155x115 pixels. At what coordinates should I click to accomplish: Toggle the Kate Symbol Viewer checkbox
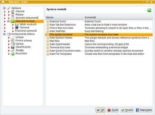click(x=48, y=38)
